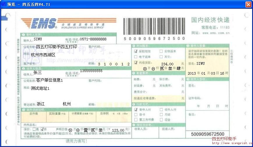
Task: Click the app icon in the title bar
Action: coord(3,4)
